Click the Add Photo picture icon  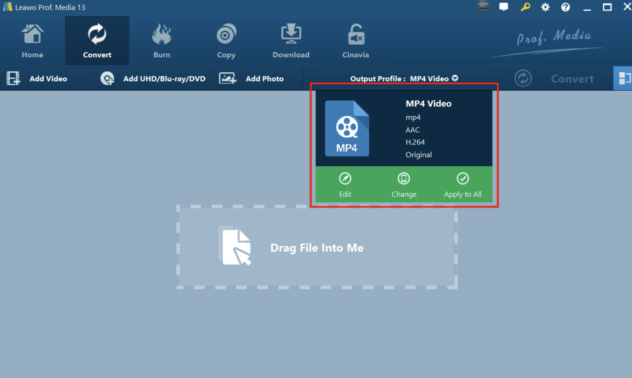[227, 78]
